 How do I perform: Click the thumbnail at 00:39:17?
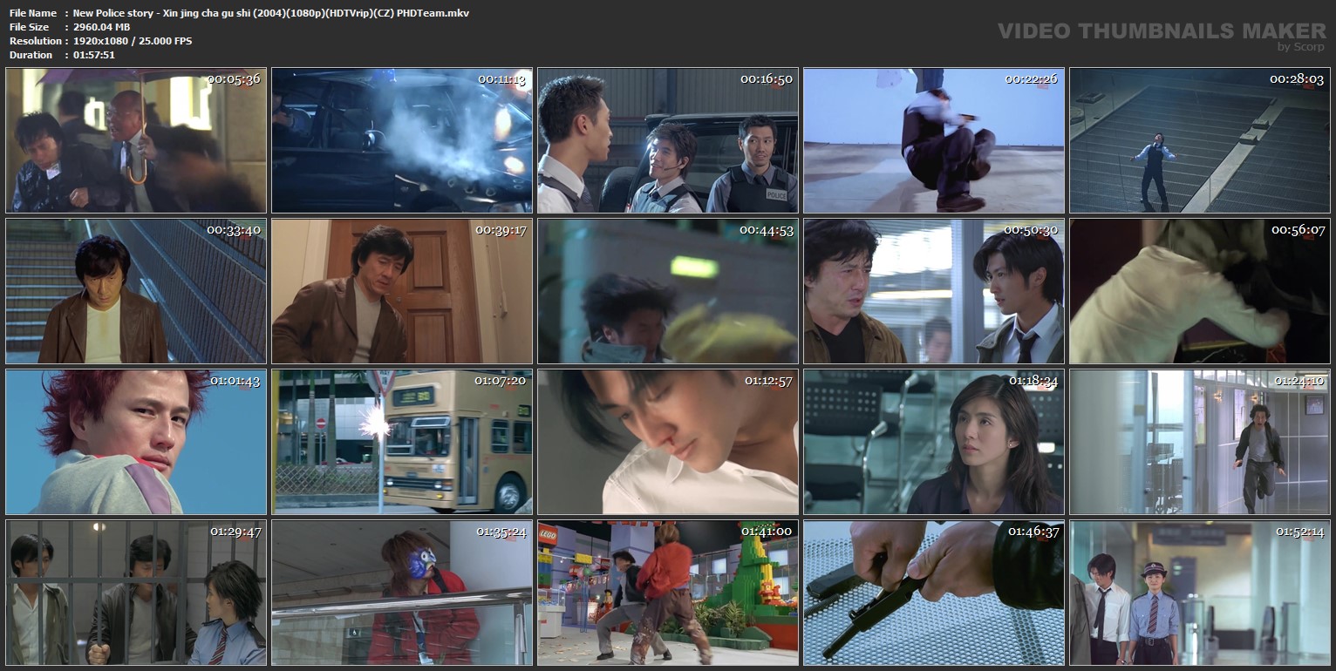pyautogui.click(x=402, y=291)
